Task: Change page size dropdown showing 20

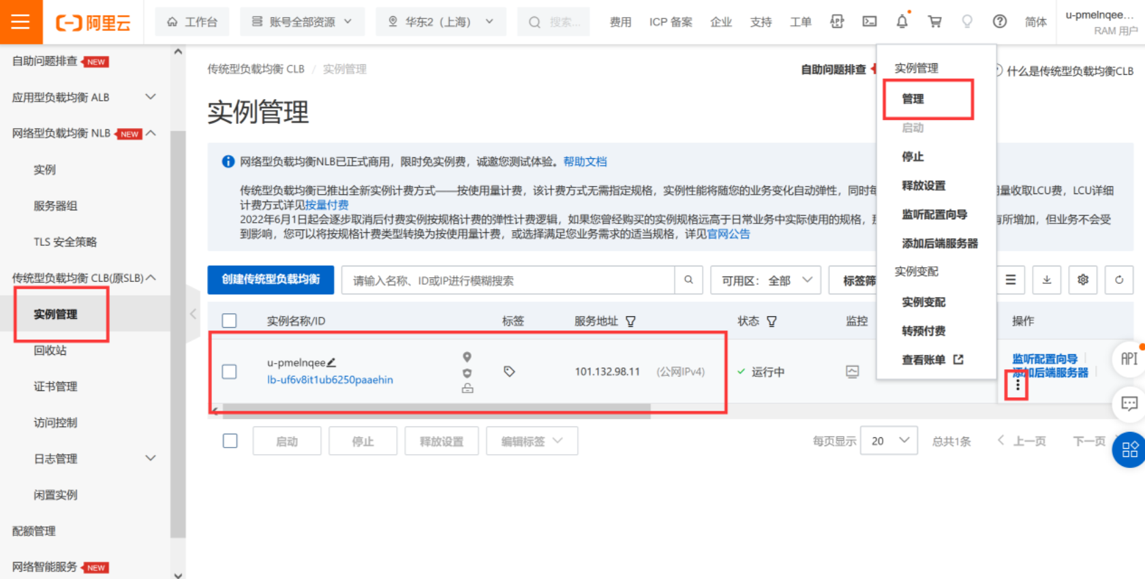Action: [x=889, y=441]
